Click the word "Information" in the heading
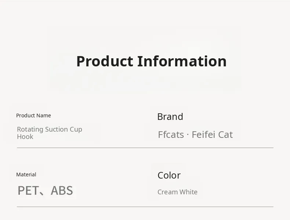This screenshot has width=290, height=220. pos(182,61)
